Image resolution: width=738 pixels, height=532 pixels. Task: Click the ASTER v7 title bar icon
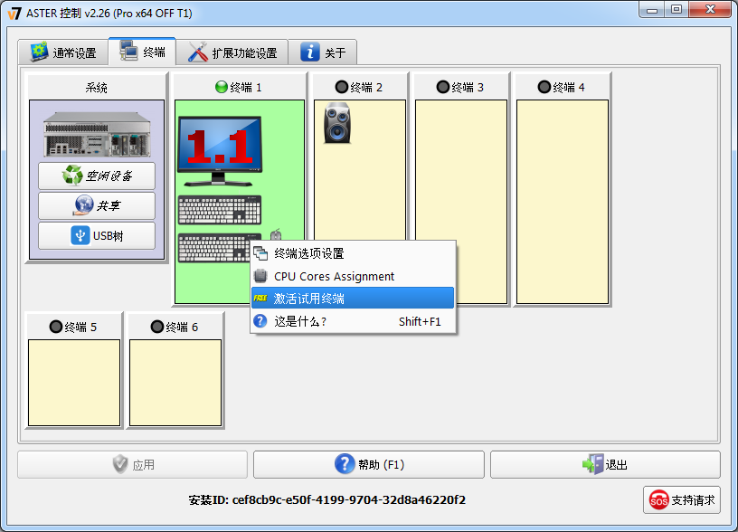[x=14, y=14]
